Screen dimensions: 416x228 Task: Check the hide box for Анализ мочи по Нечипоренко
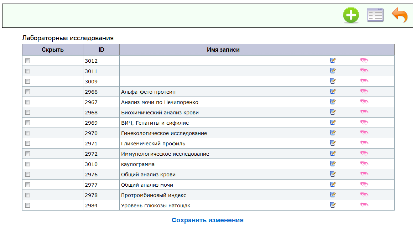tap(28, 102)
